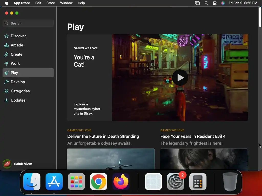Screen dimensions: 262x196
Task: Click the Death Stranding artwork thumbnail
Action: click(111, 159)
